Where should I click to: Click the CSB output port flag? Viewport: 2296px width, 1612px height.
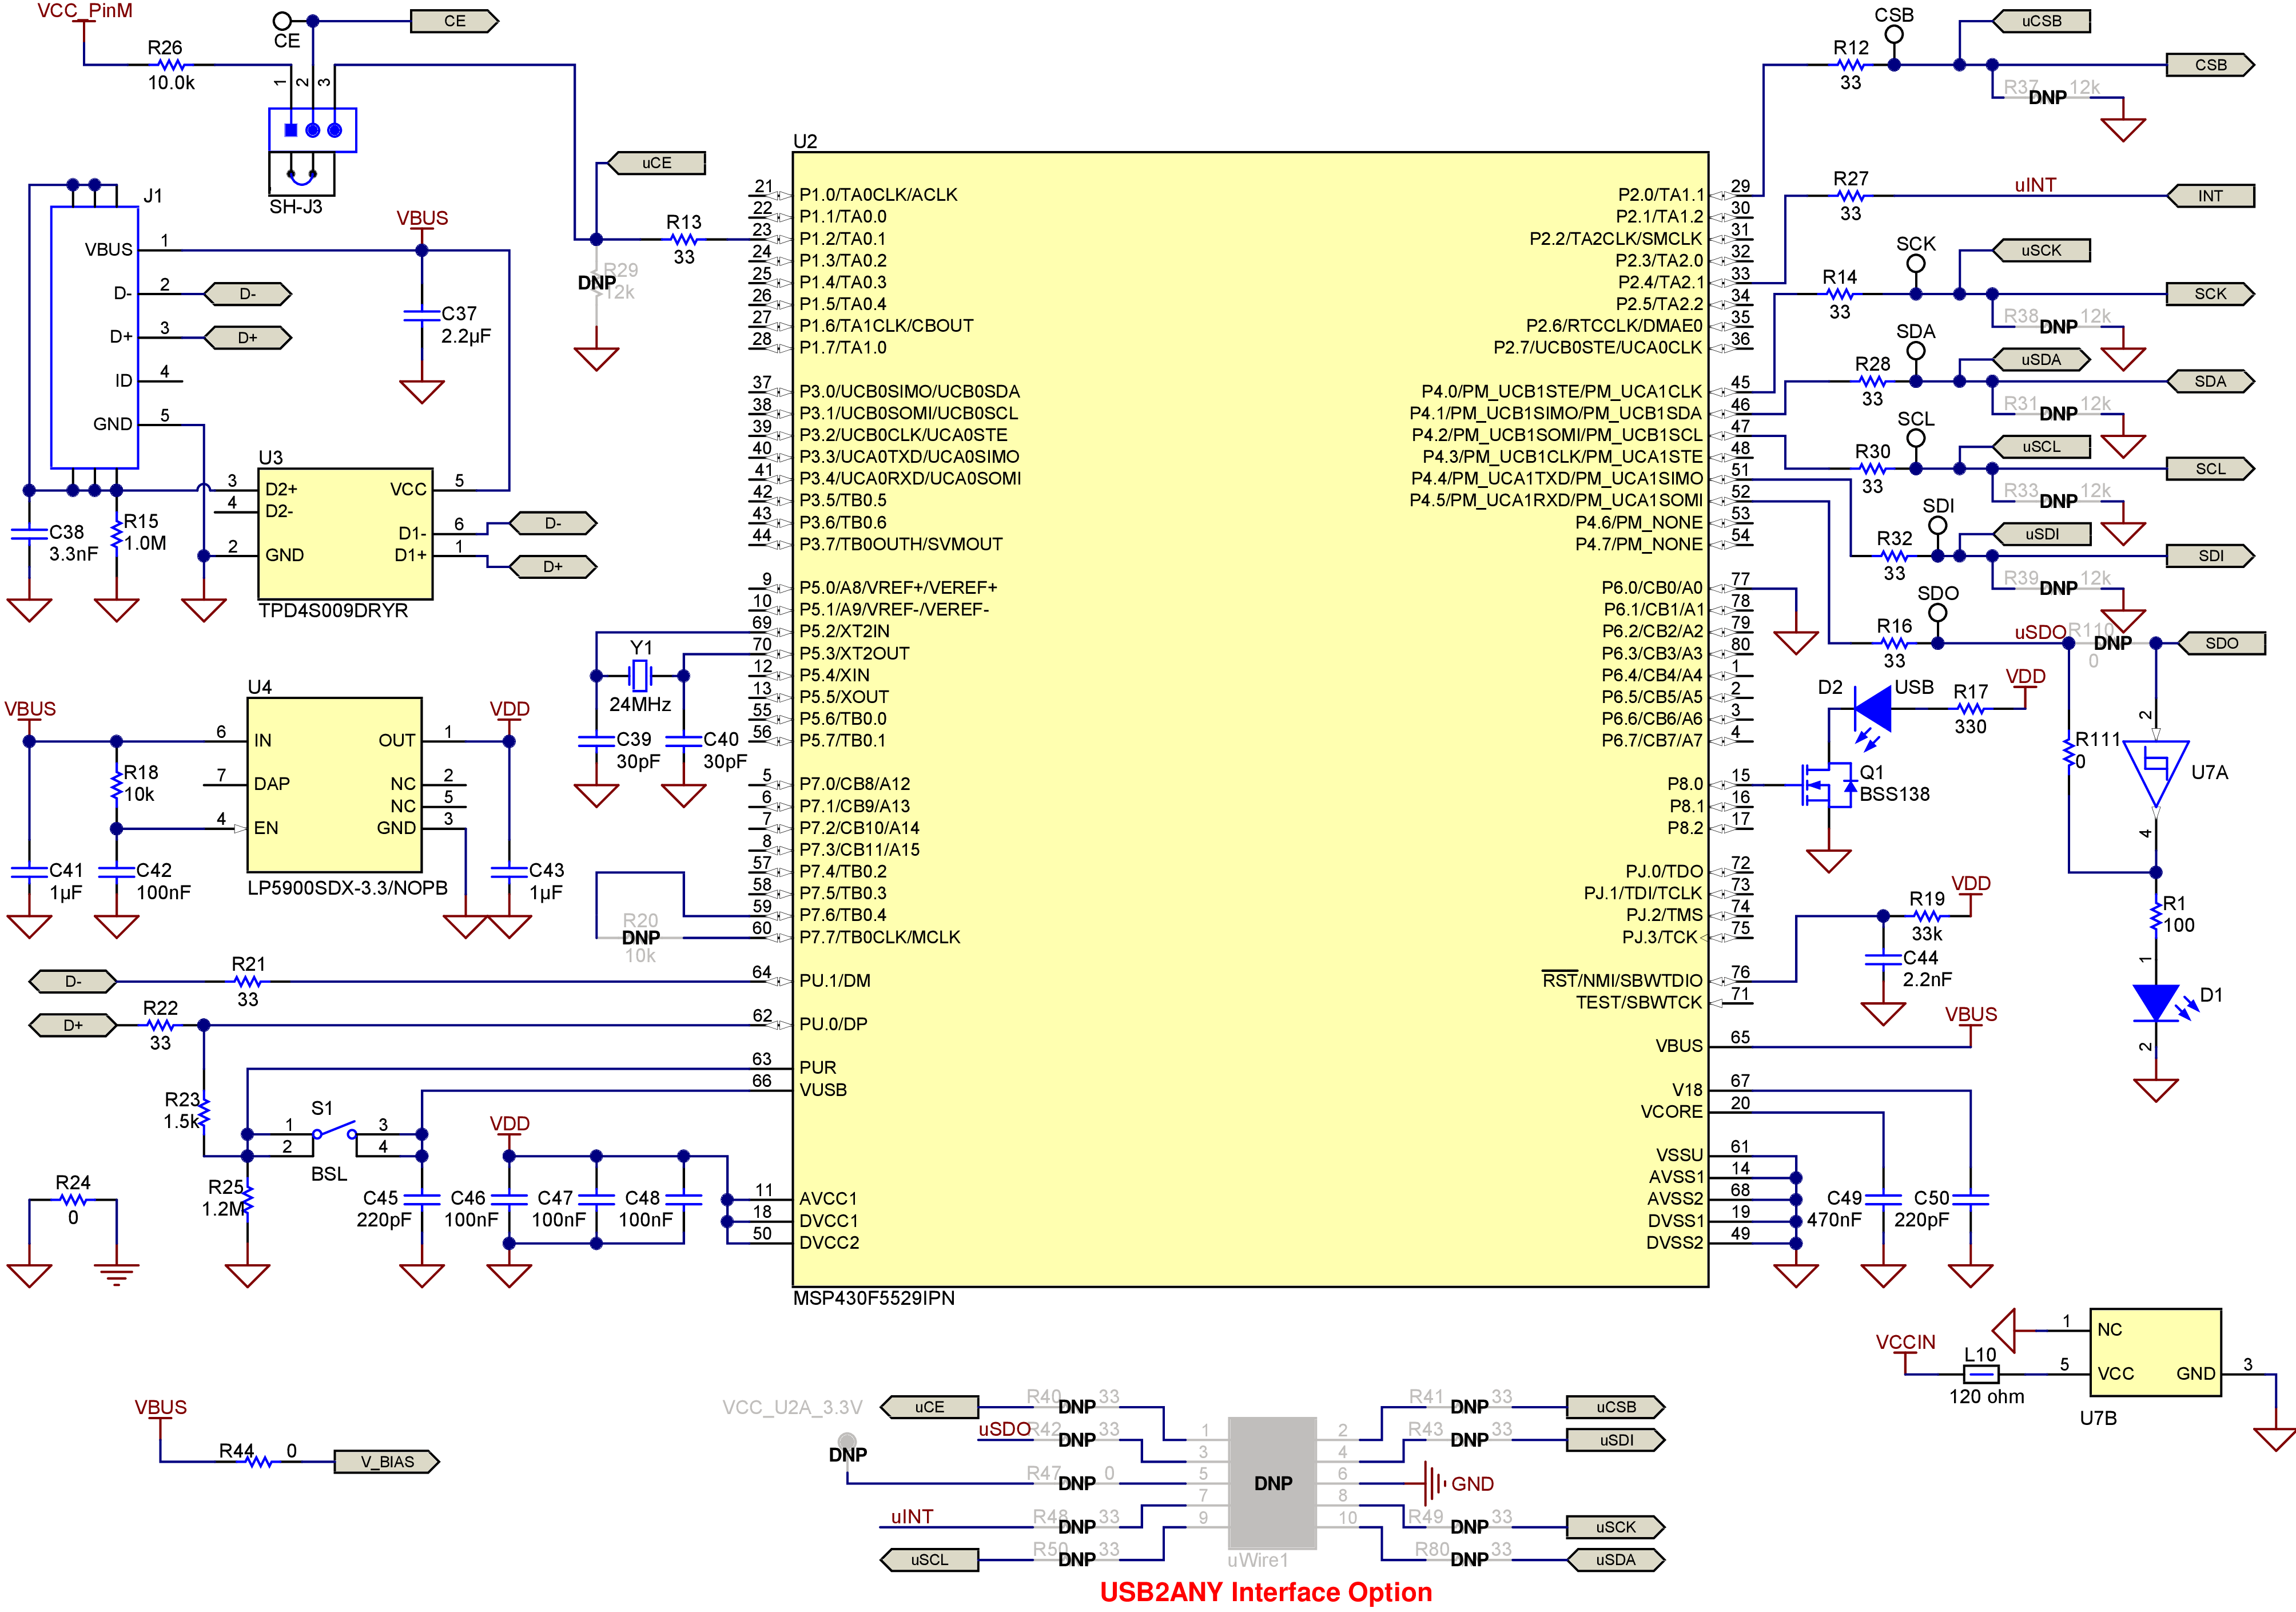click(x=2211, y=64)
